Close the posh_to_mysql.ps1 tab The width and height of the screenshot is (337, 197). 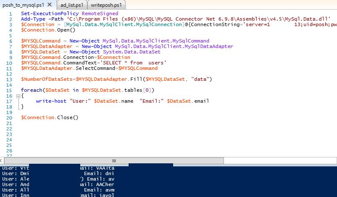point(50,5)
